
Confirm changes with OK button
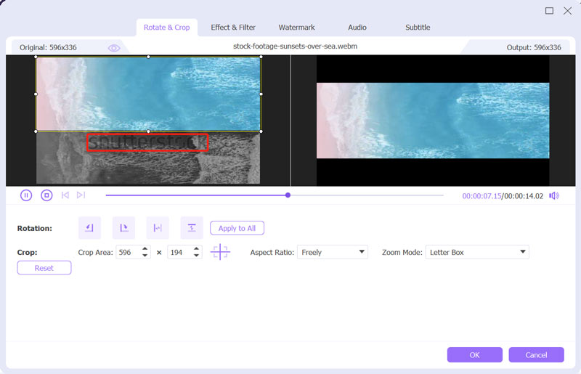click(475, 354)
